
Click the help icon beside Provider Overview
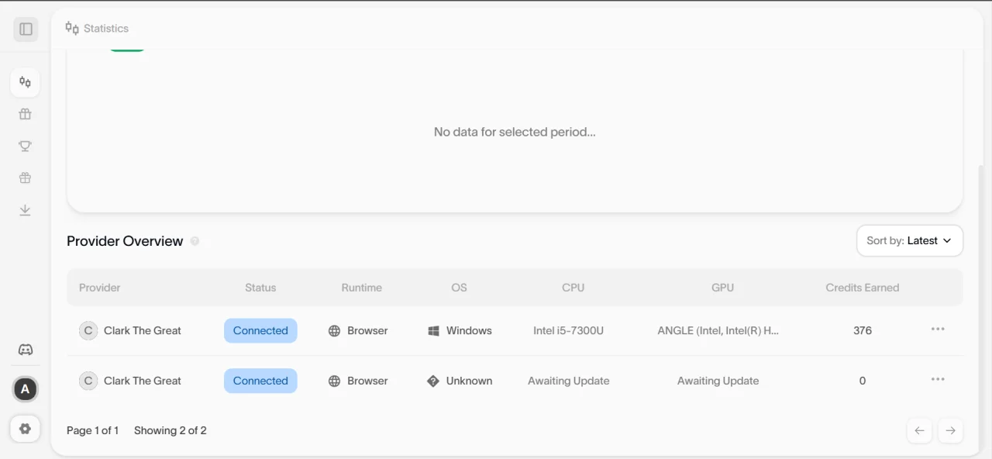[x=195, y=241]
